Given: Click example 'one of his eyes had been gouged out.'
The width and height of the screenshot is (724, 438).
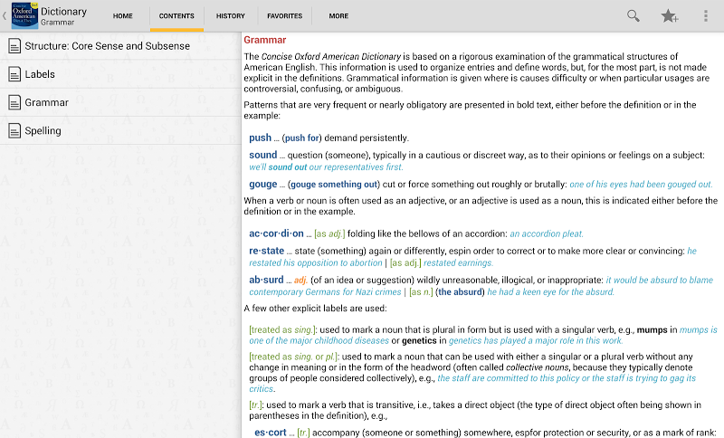Looking at the screenshot, I should pos(641,185).
